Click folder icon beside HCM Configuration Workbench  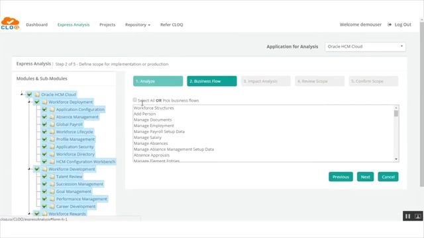(52, 161)
